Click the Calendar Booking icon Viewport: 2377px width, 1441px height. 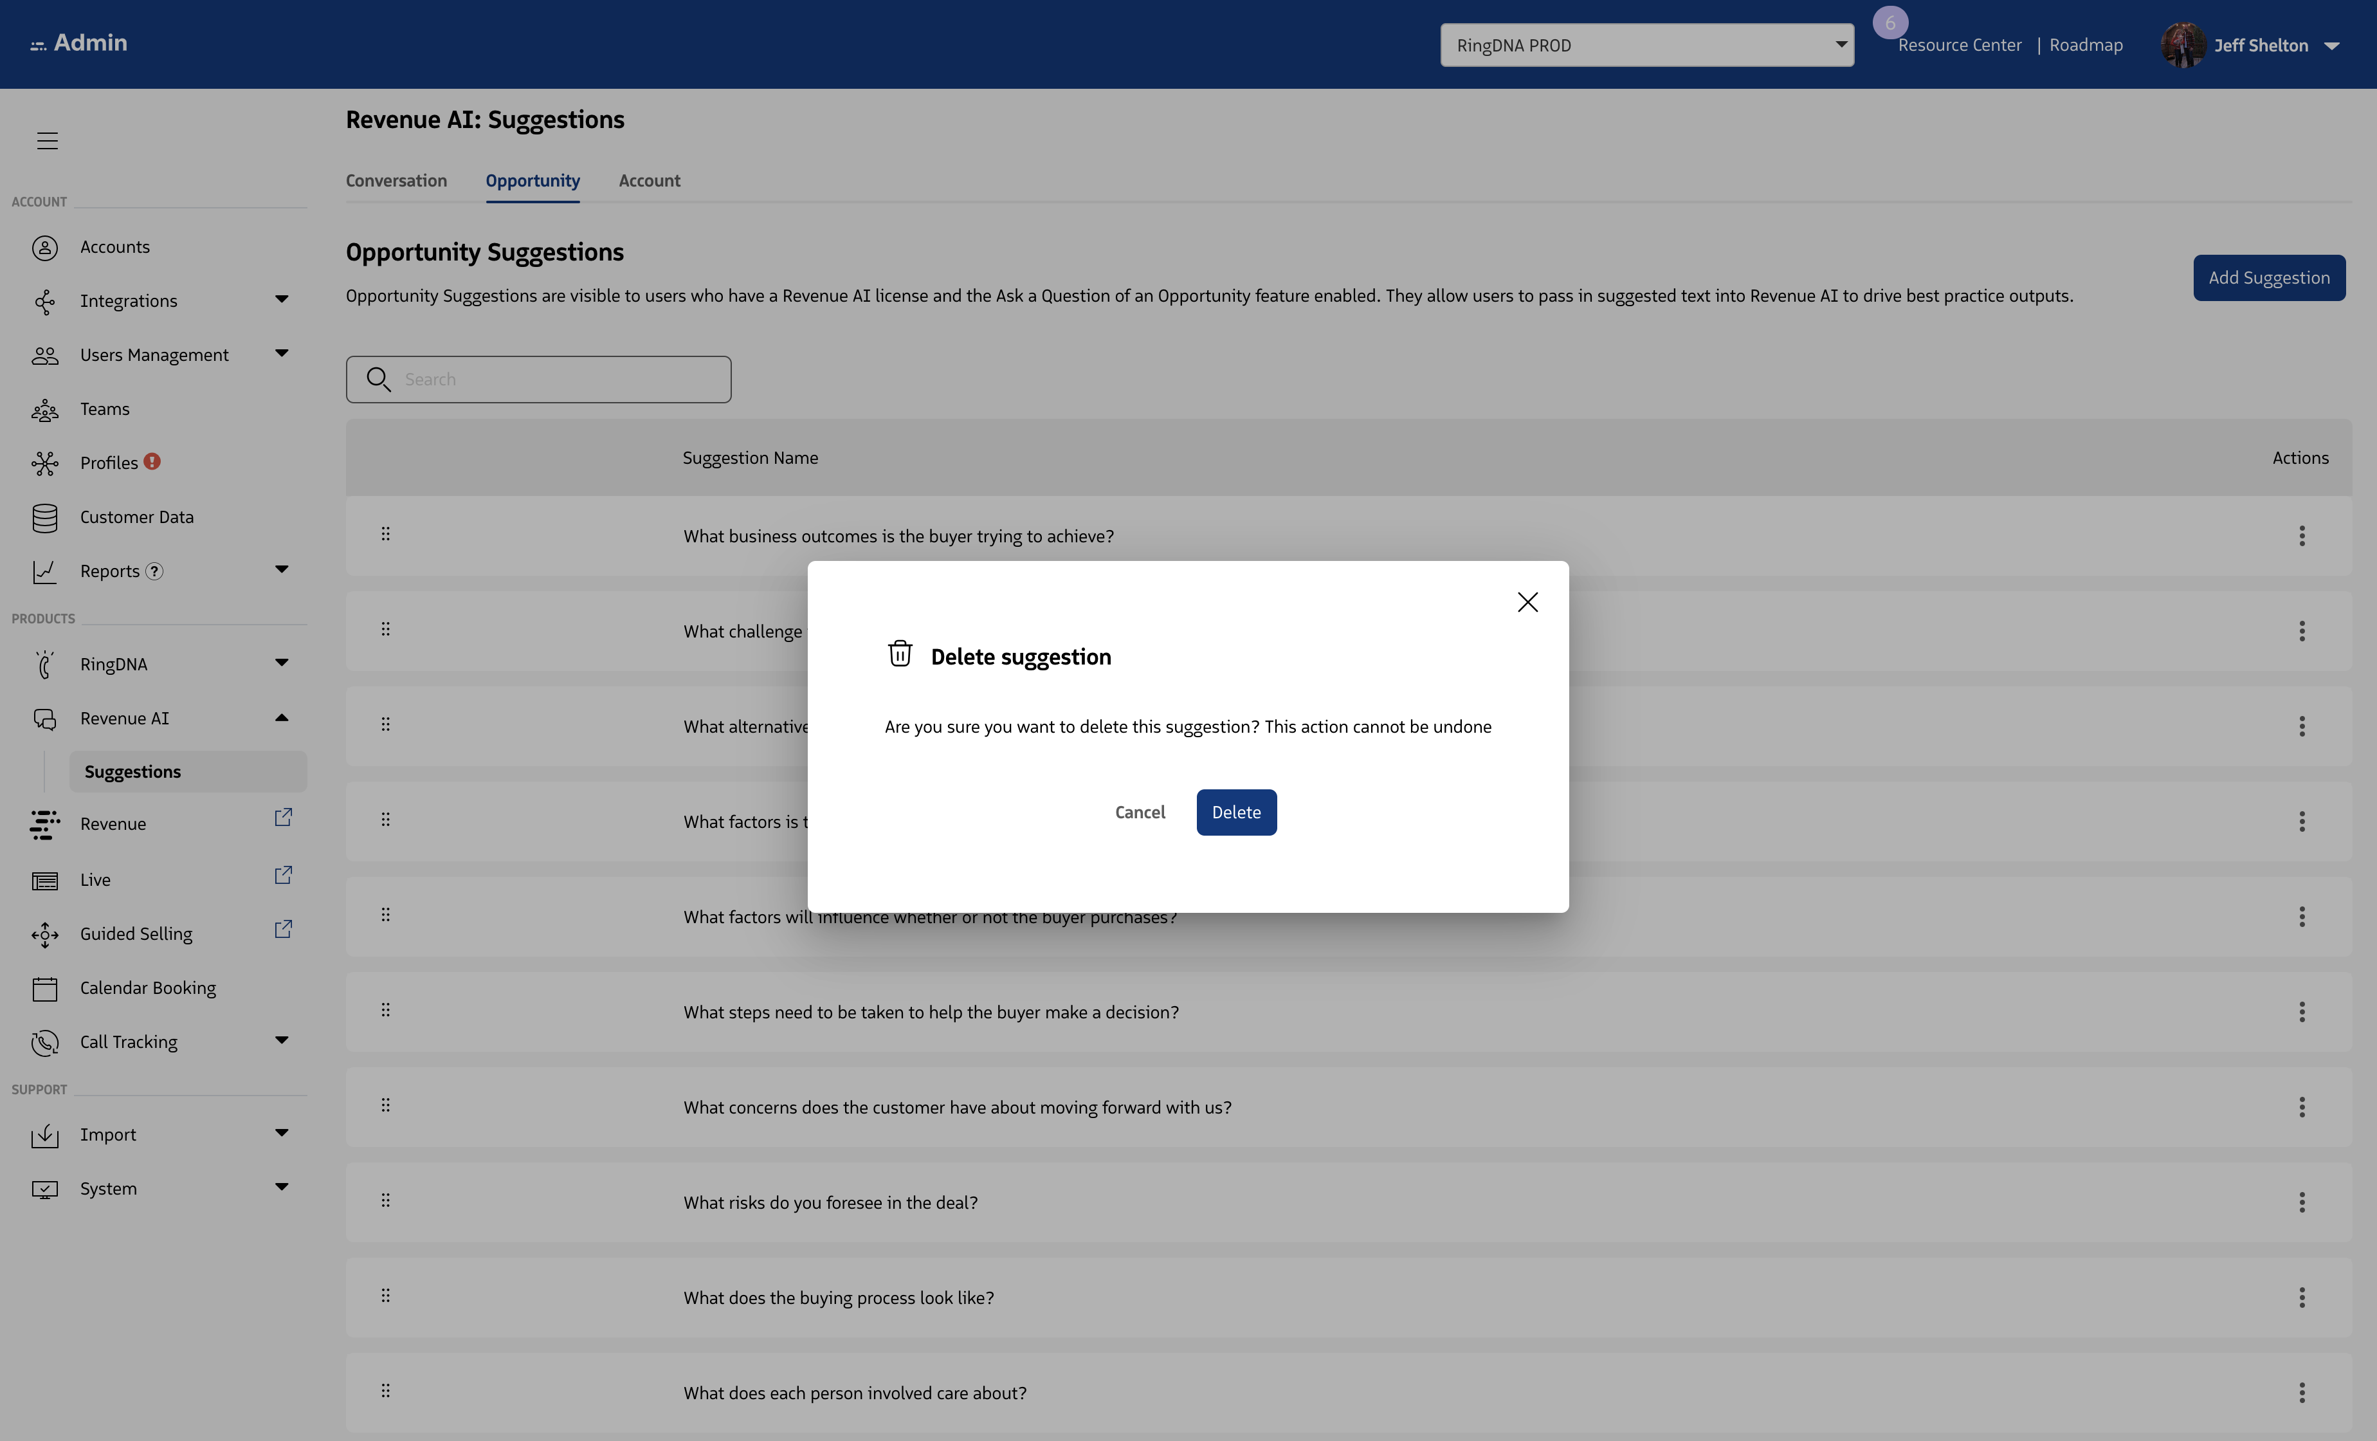point(44,988)
